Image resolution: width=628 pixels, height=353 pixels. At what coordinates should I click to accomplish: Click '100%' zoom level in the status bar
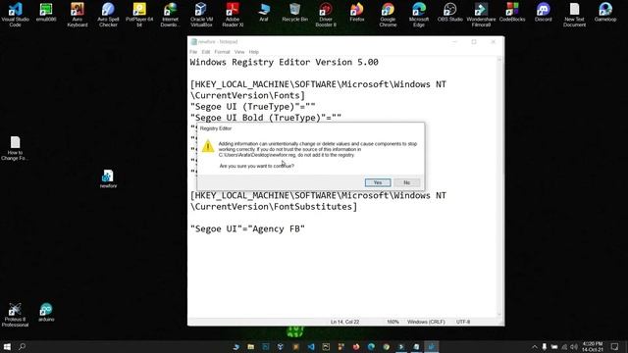click(392, 322)
